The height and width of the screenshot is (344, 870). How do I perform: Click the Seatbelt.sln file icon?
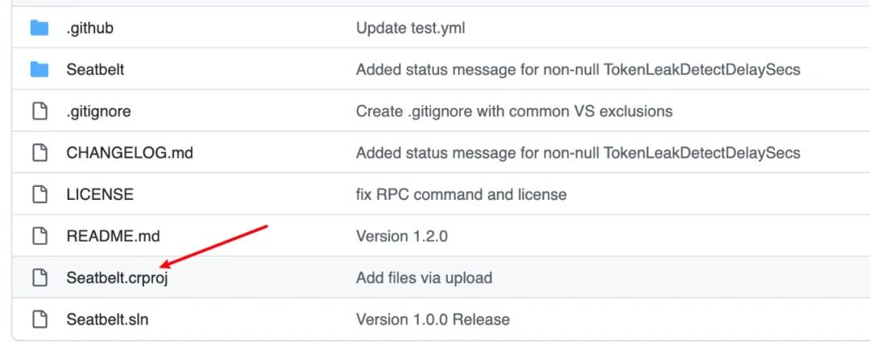(39, 319)
